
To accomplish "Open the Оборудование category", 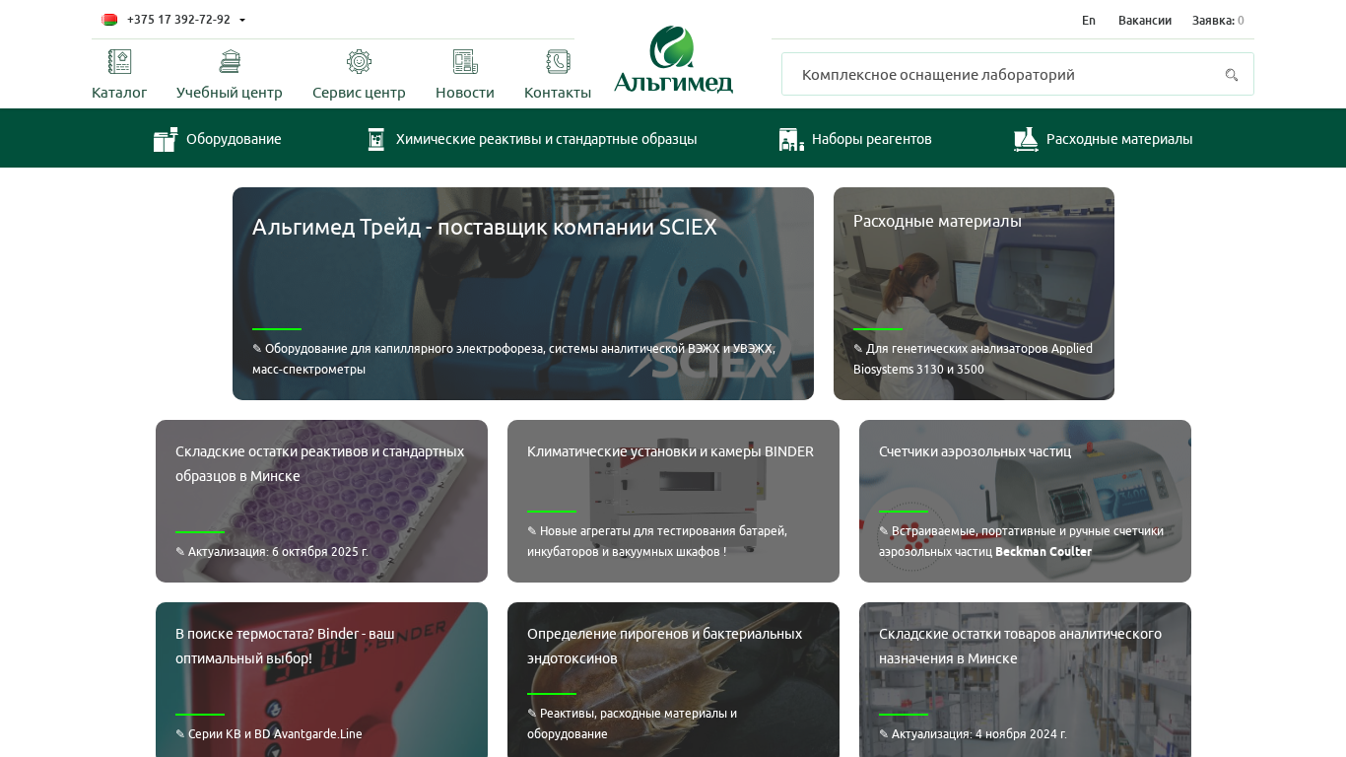I will pos(234,139).
